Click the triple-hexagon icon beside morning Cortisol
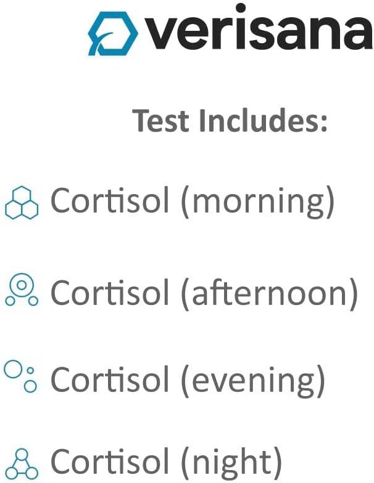Viewport: 374px width, 483px height. coord(22,202)
